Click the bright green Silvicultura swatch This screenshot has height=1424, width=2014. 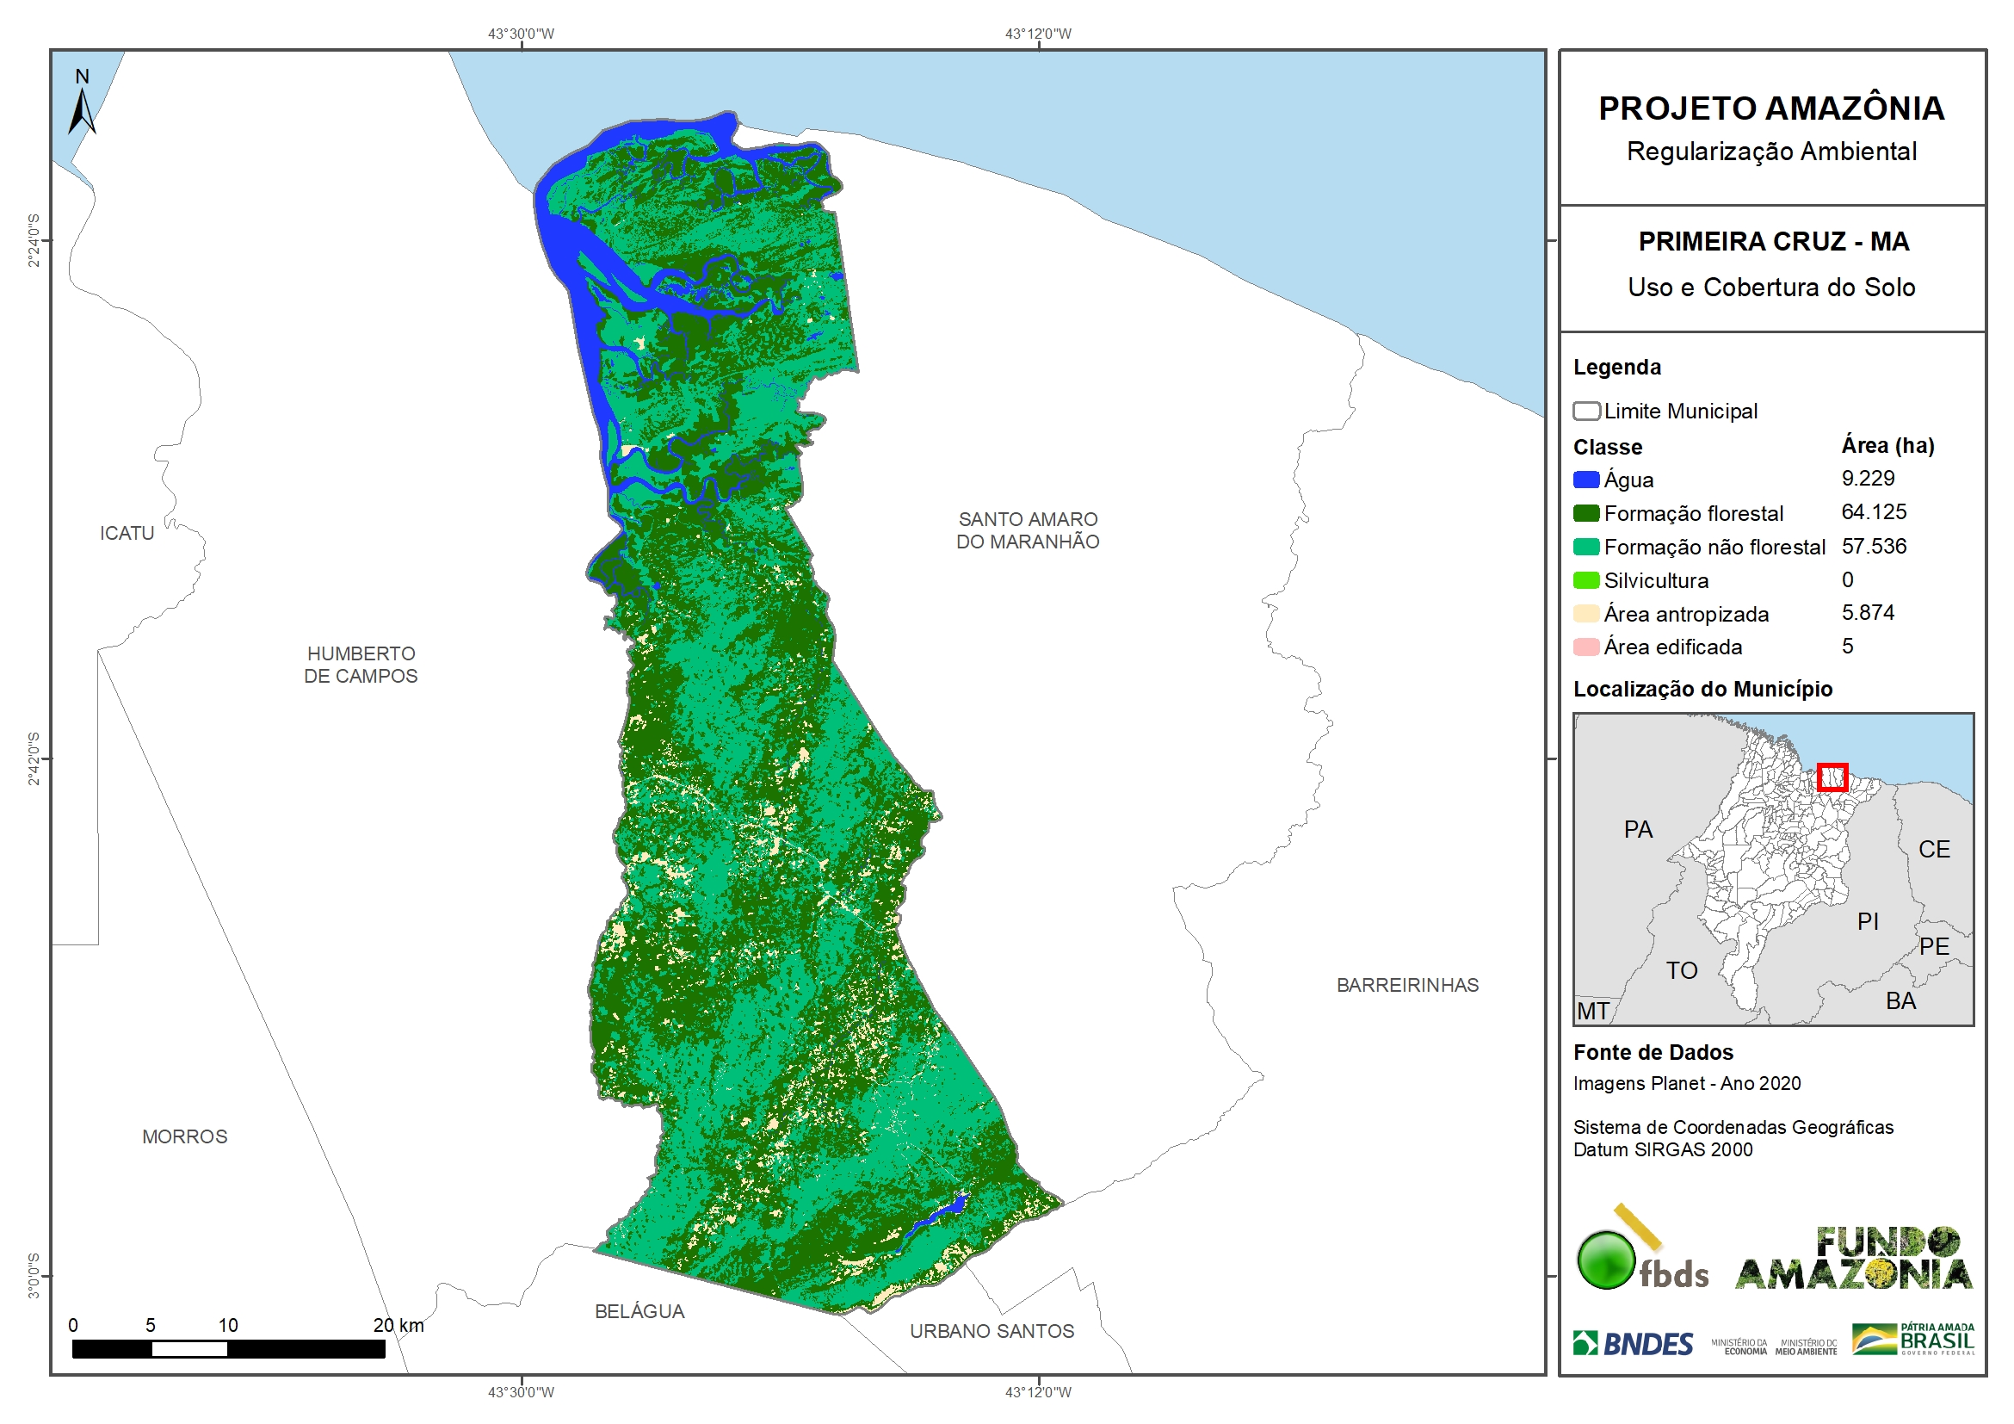coord(1586,581)
